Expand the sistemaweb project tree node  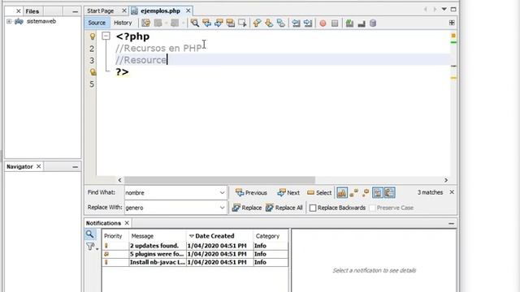point(9,21)
